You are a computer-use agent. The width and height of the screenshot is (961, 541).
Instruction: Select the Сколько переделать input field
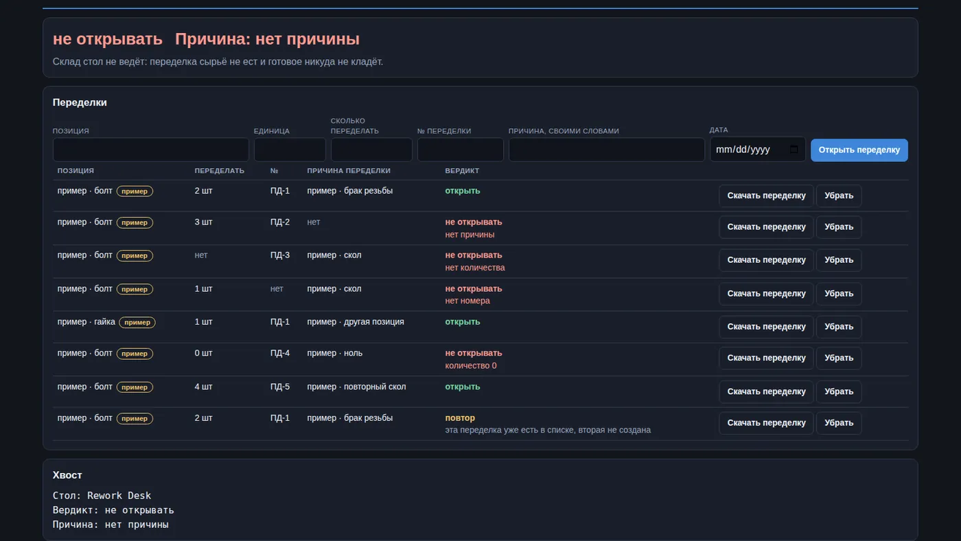coord(371,150)
